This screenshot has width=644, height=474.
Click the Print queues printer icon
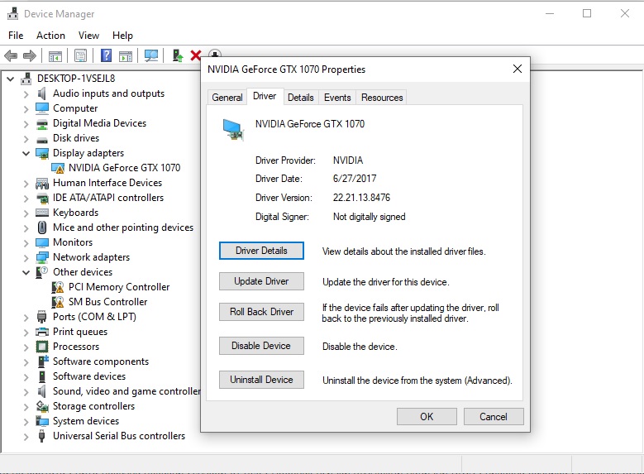42,332
